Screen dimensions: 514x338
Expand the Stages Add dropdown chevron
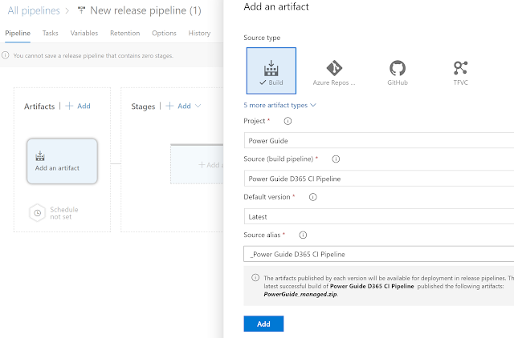(198, 106)
